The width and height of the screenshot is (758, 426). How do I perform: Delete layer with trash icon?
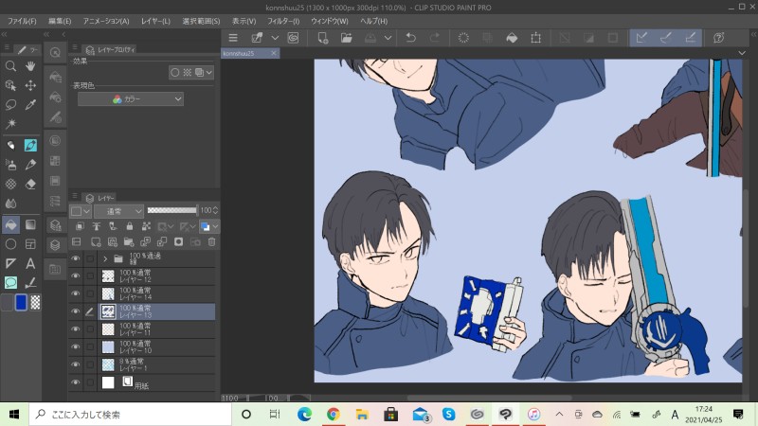pyautogui.click(x=211, y=242)
